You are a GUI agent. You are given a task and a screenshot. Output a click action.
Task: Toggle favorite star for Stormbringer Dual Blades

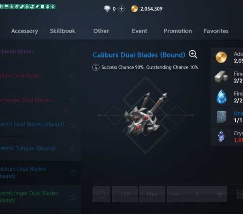[72, 197]
